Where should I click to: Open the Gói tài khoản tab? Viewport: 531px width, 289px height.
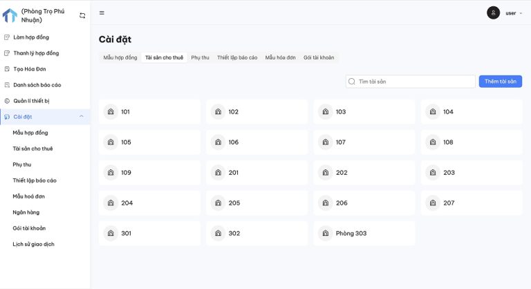pyautogui.click(x=319, y=57)
